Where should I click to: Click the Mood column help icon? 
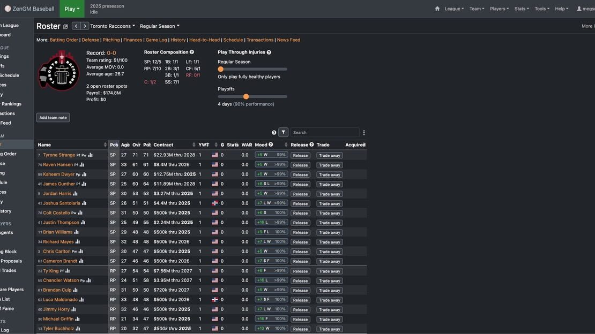[271, 145]
